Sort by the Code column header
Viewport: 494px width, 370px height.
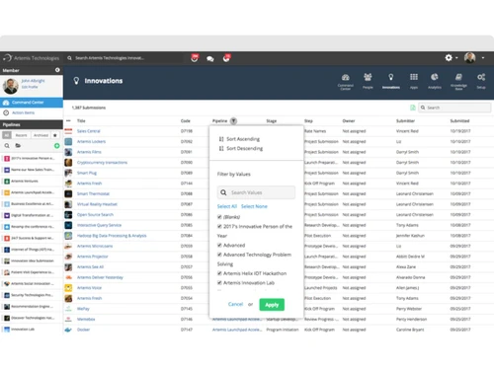[x=186, y=120]
